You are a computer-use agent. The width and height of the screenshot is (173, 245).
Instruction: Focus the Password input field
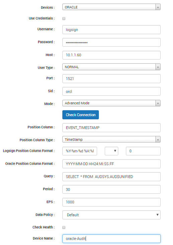[111, 42]
